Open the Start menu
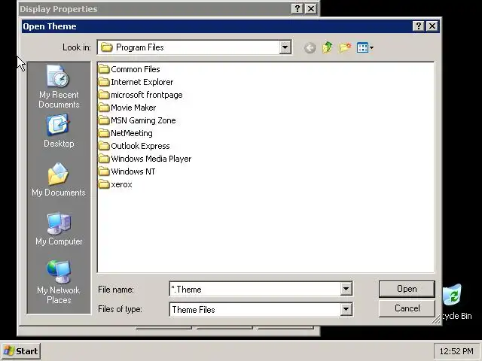This screenshot has height=361, width=482. 21,351
